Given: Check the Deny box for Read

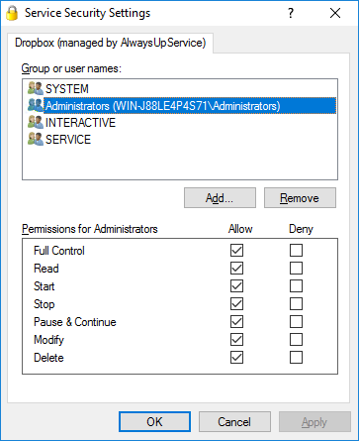Looking at the screenshot, I should click(296, 268).
